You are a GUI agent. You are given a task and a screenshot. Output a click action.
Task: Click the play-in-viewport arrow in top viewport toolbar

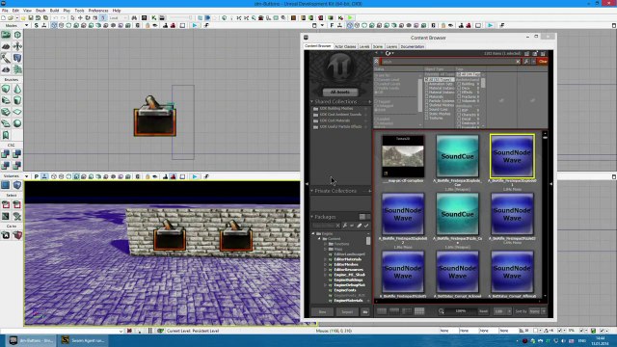click(x=195, y=25)
